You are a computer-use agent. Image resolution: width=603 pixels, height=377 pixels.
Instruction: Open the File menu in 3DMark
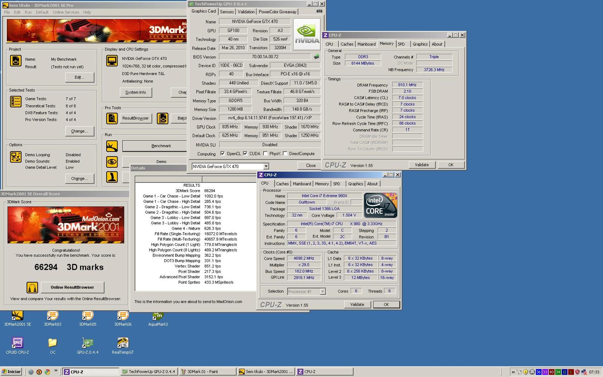point(7,12)
